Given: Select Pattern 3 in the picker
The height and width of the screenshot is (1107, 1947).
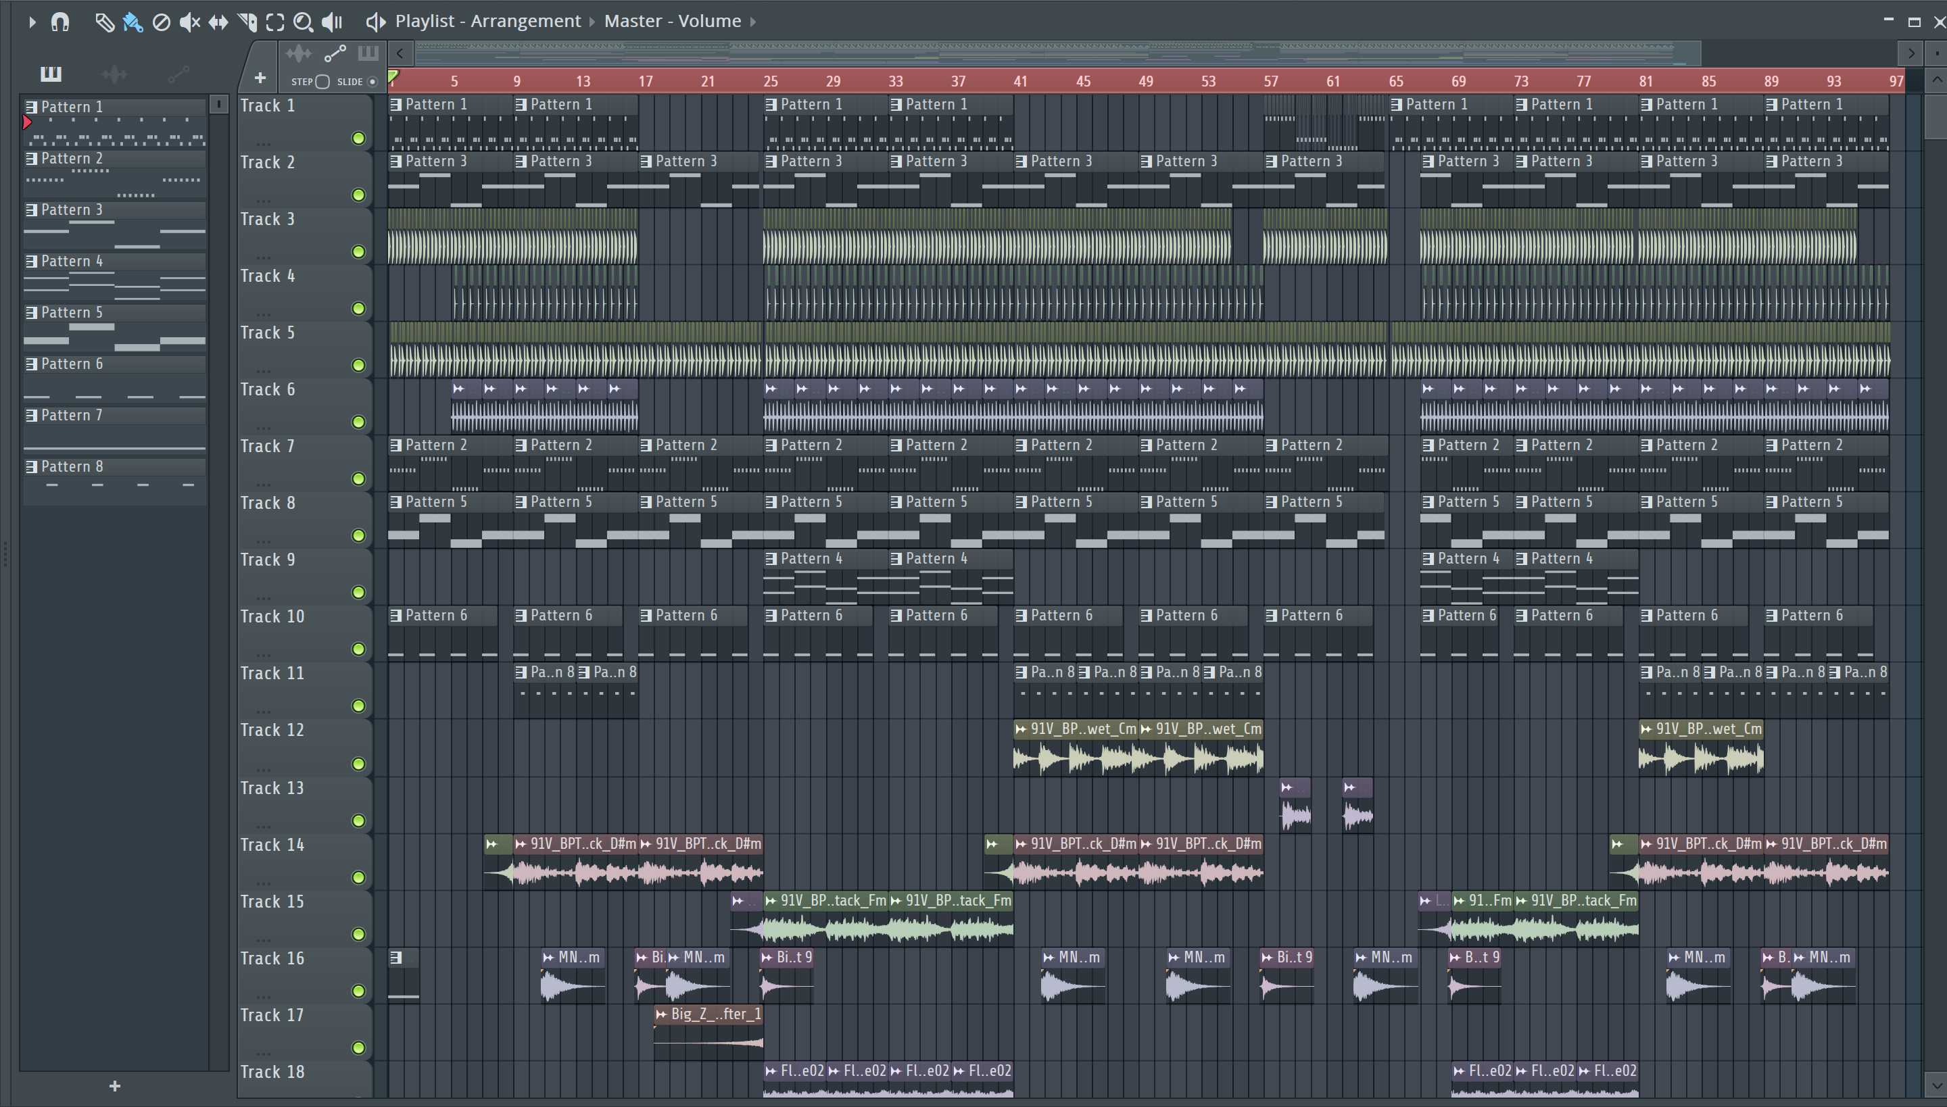Looking at the screenshot, I should coord(114,225).
